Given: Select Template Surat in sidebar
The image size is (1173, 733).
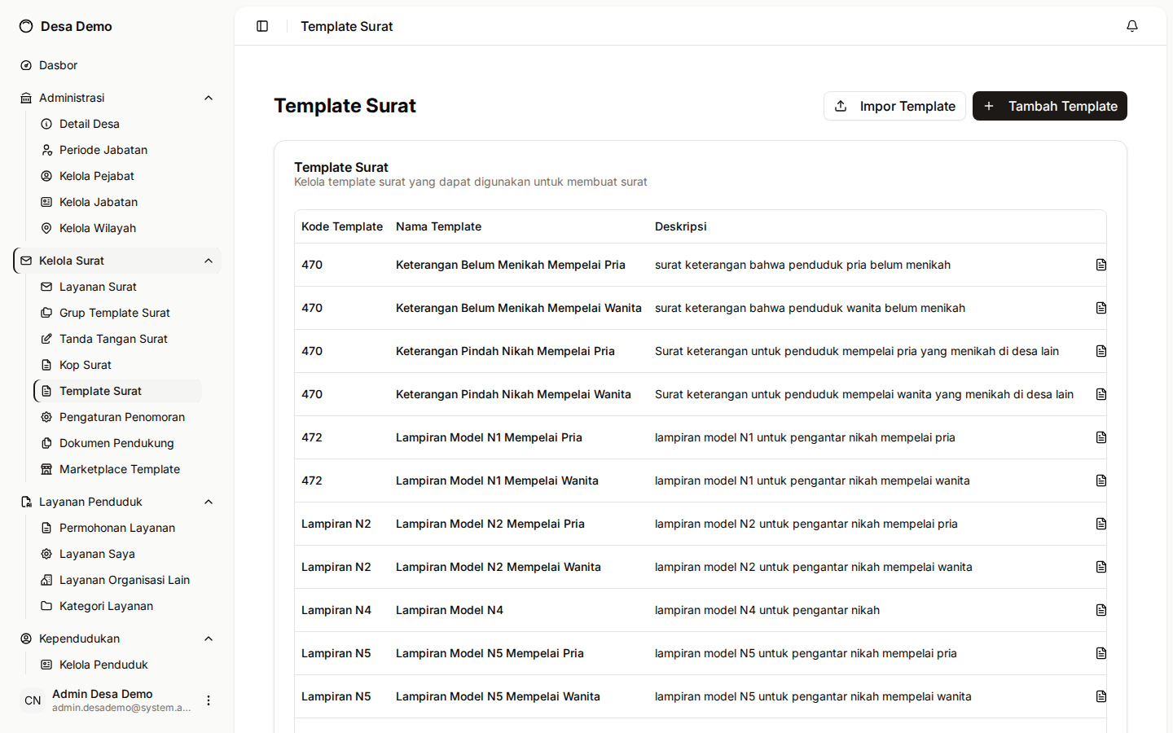Looking at the screenshot, I should 117,391.
